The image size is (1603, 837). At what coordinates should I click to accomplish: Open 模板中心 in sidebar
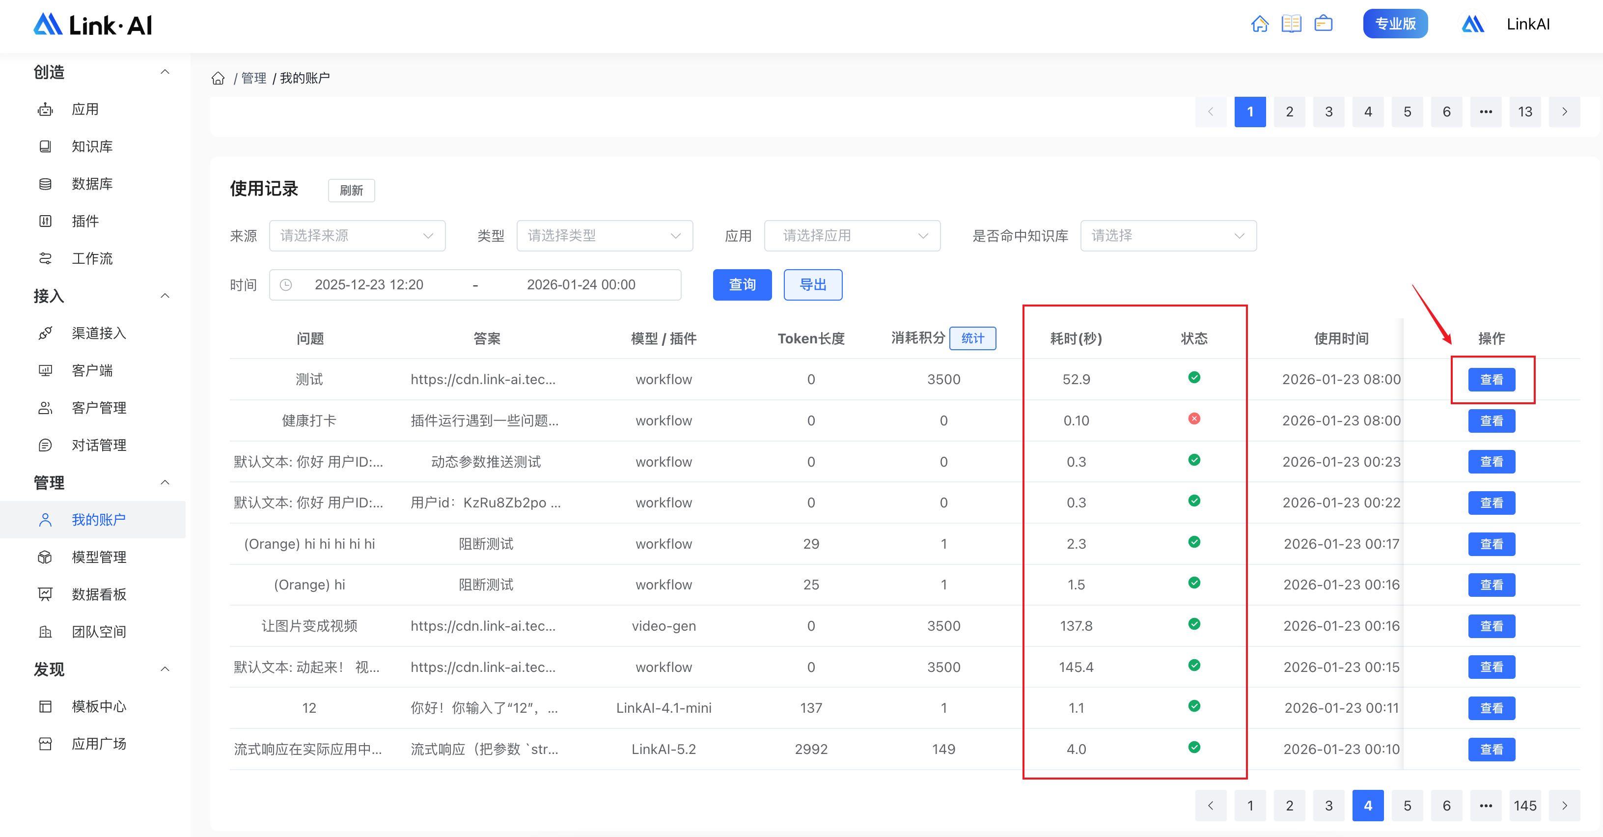(98, 706)
